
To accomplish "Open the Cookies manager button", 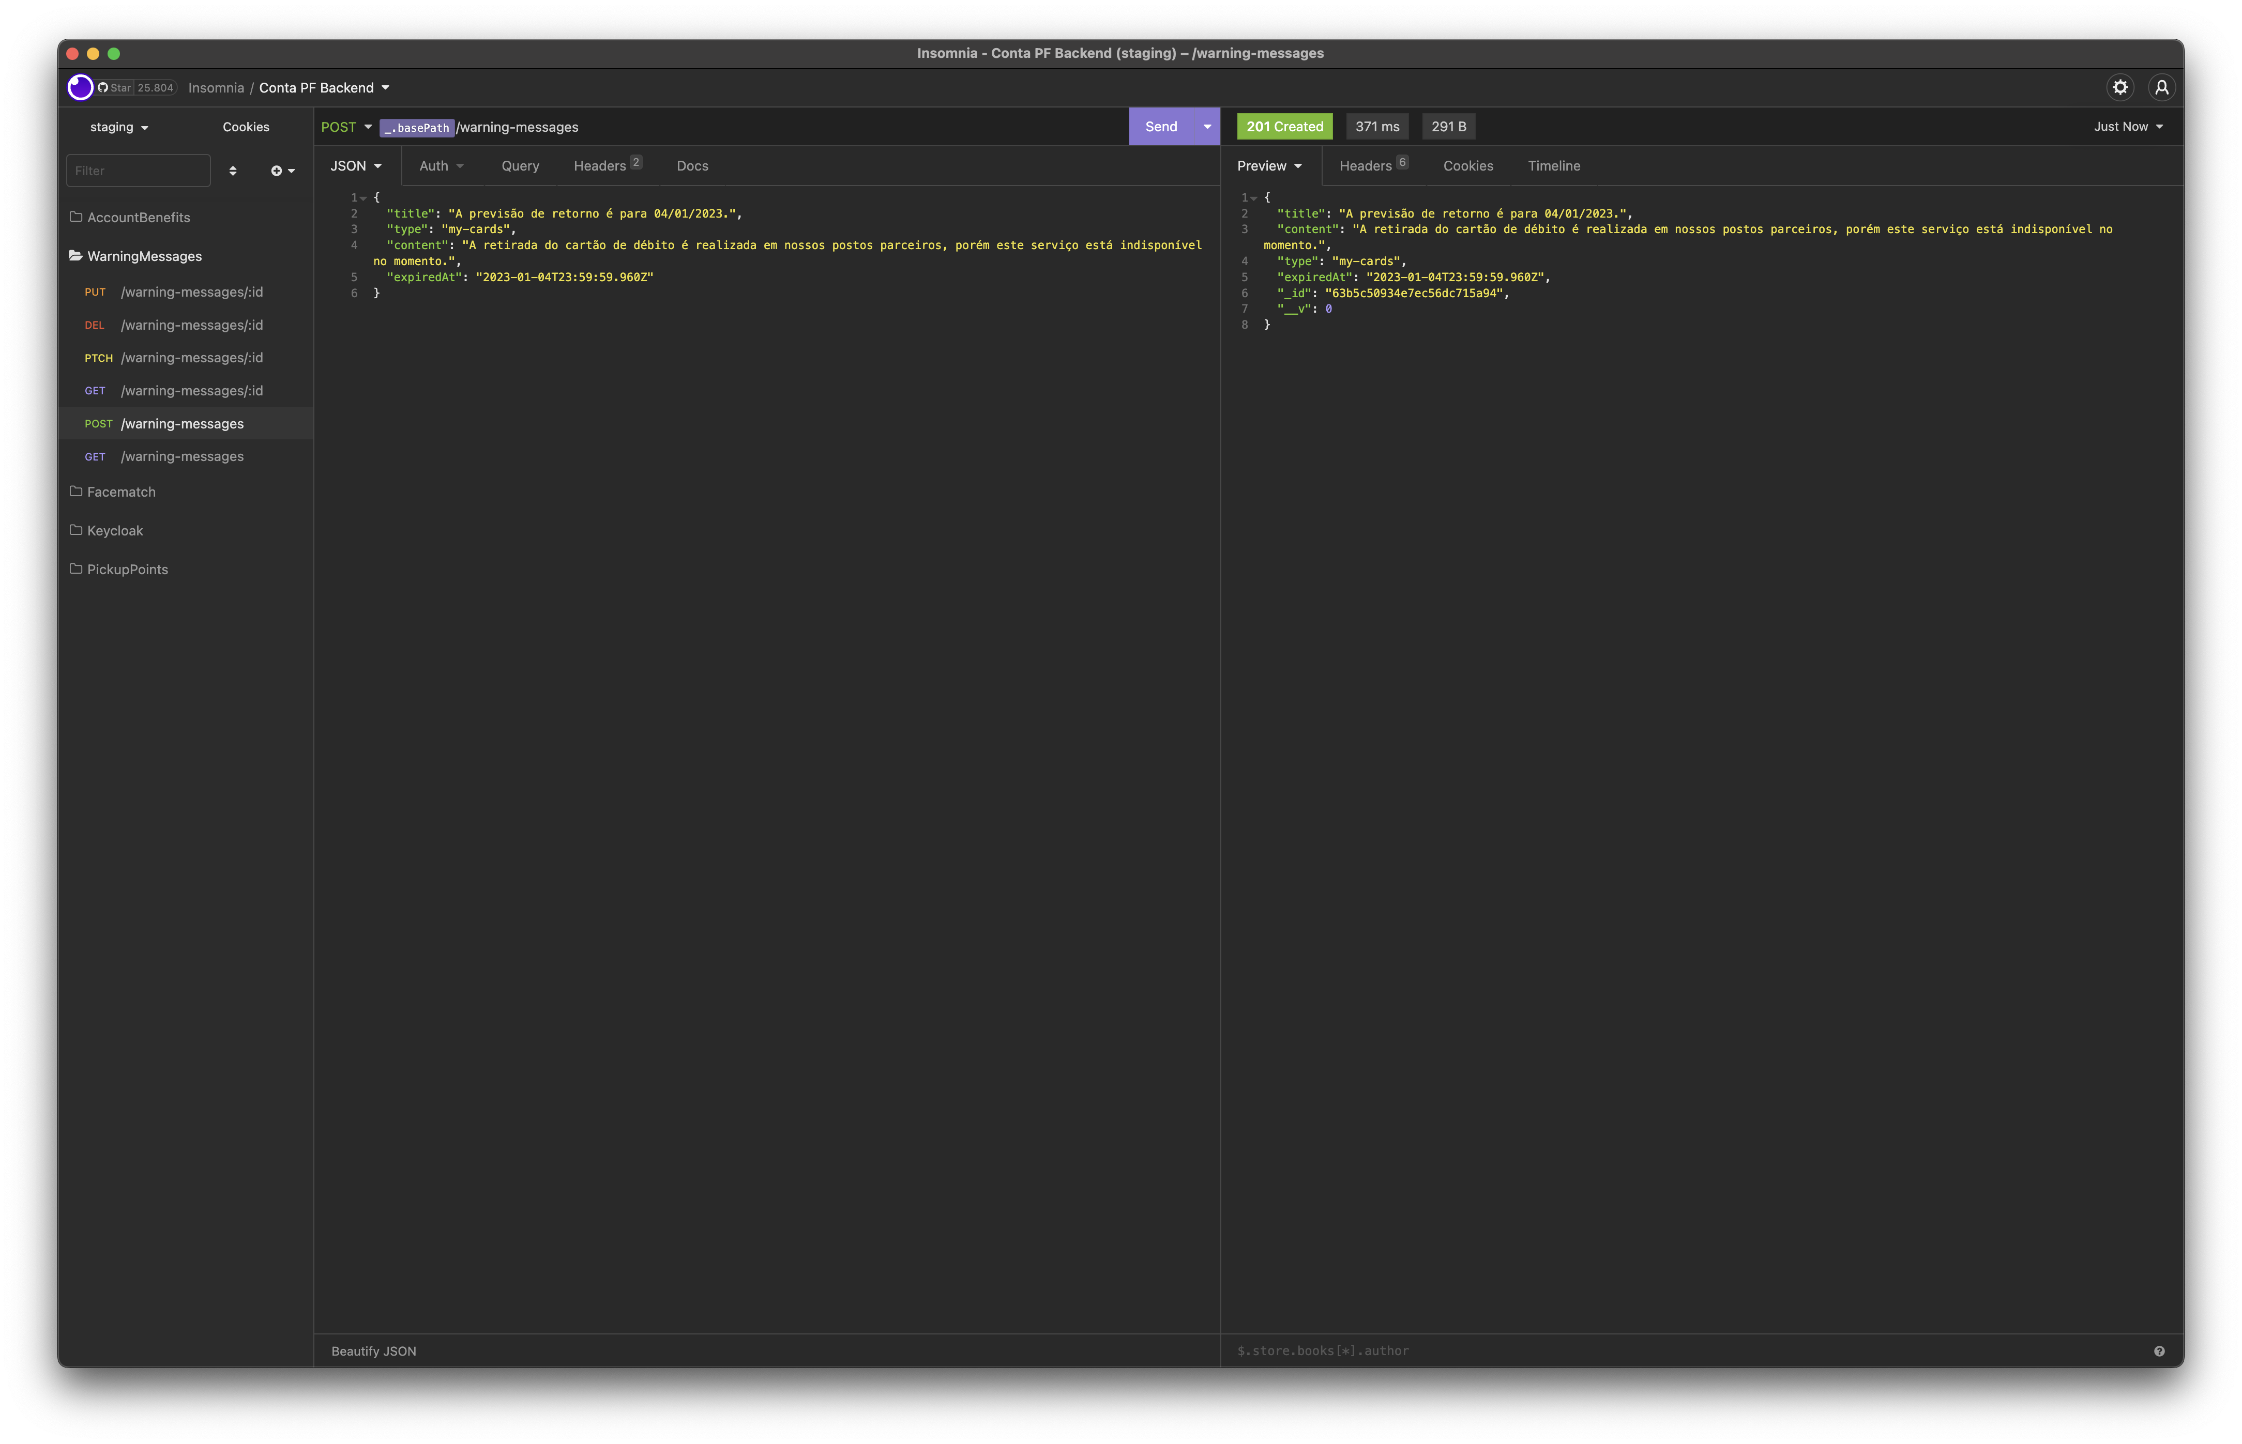I will (246, 127).
